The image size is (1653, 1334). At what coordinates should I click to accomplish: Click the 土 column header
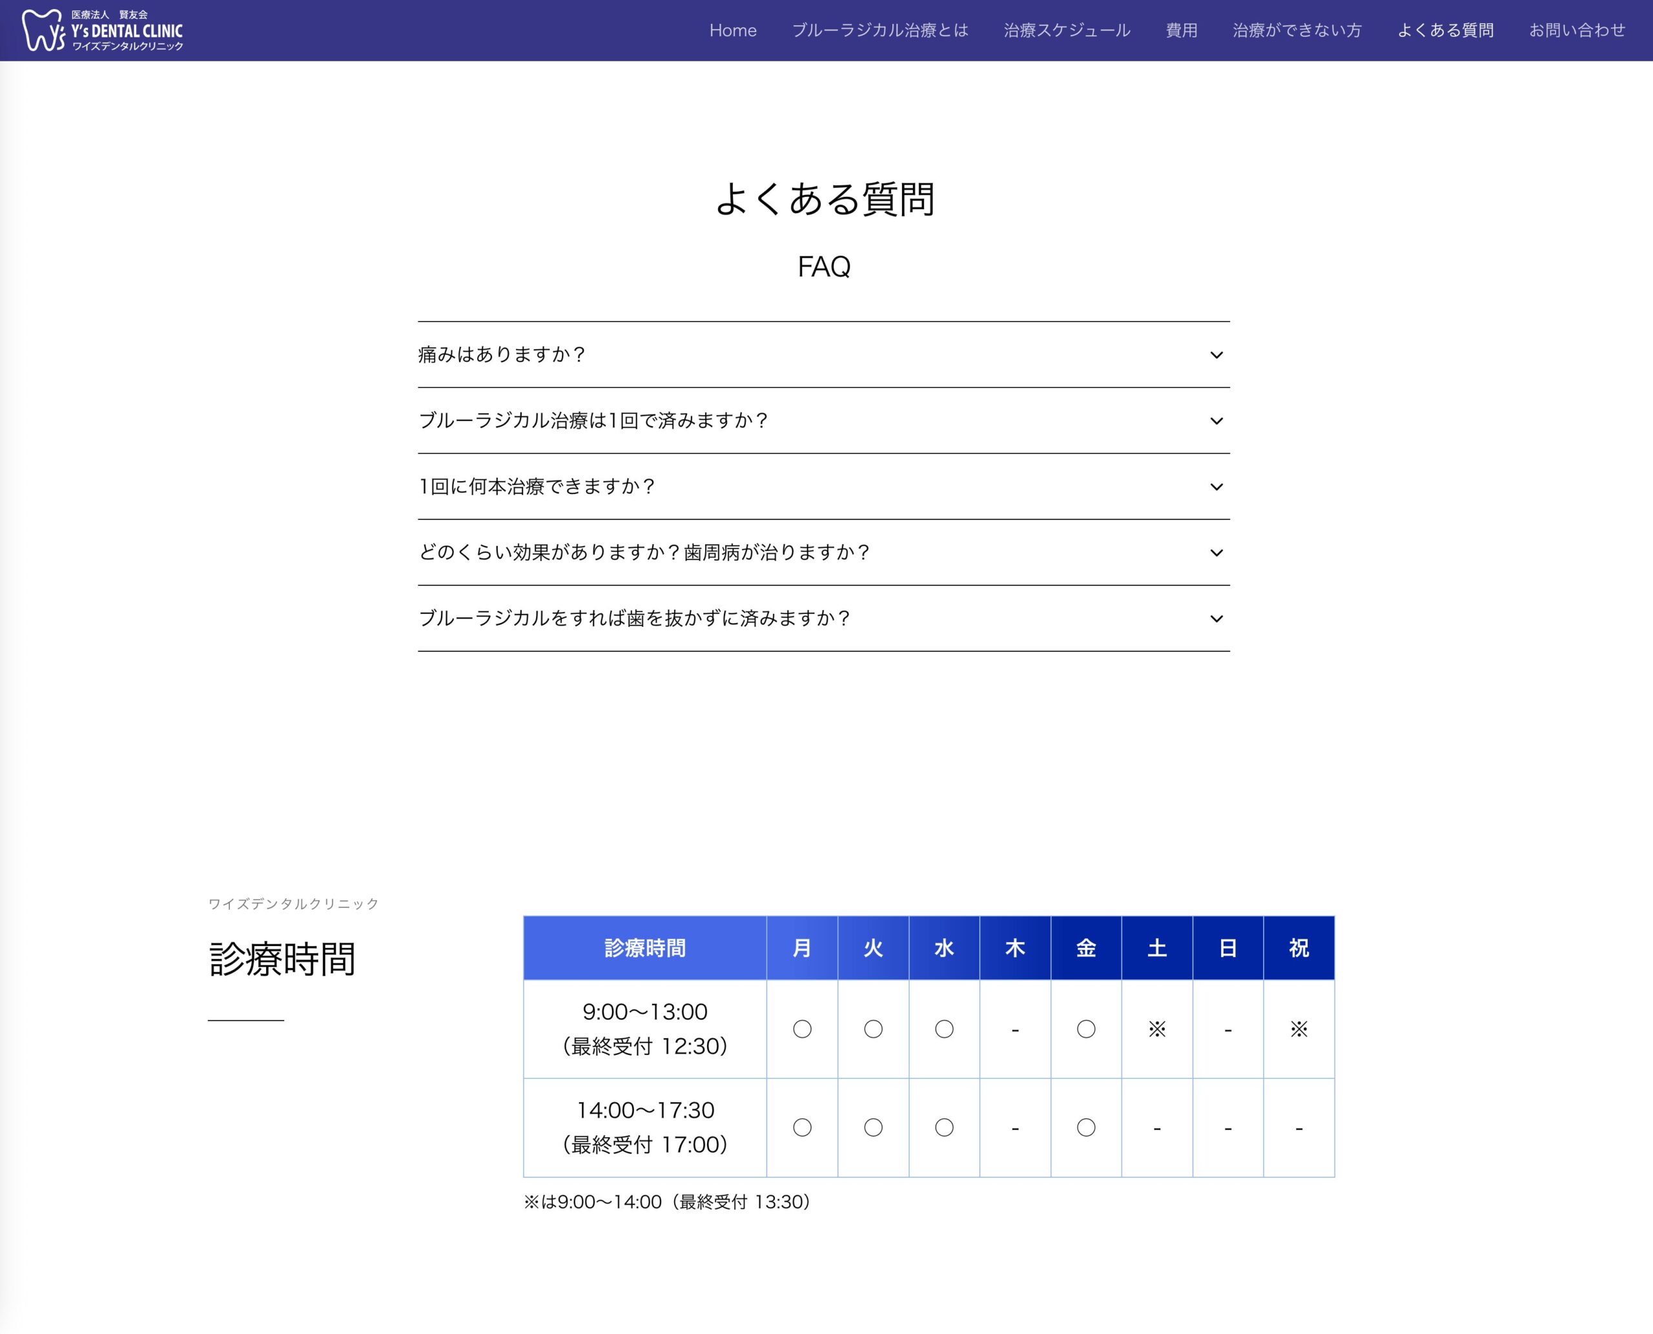pyautogui.click(x=1157, y=949)
